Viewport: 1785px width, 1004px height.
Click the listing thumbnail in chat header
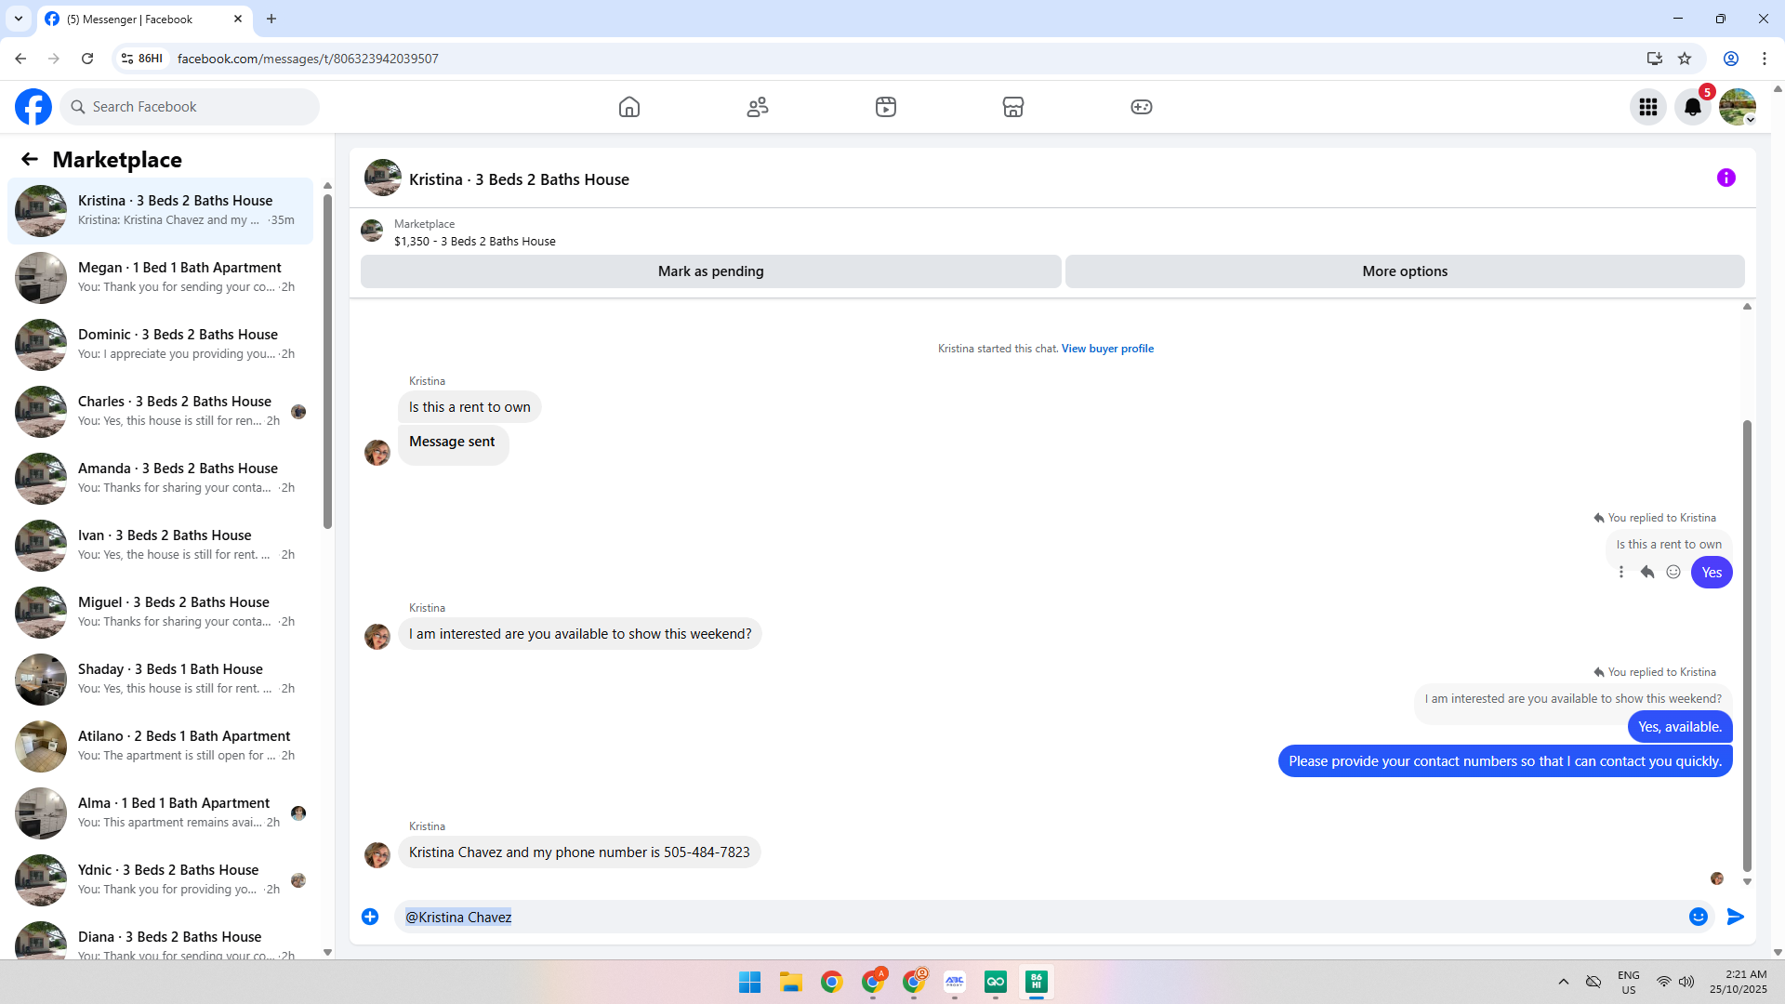point(383,178)
